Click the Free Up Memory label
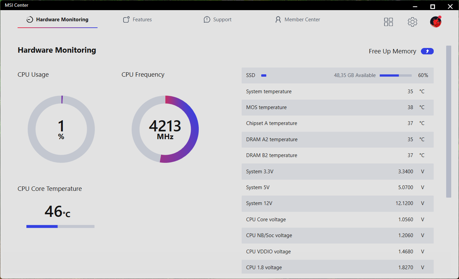The image size is (459, 279). coord(392,51)
